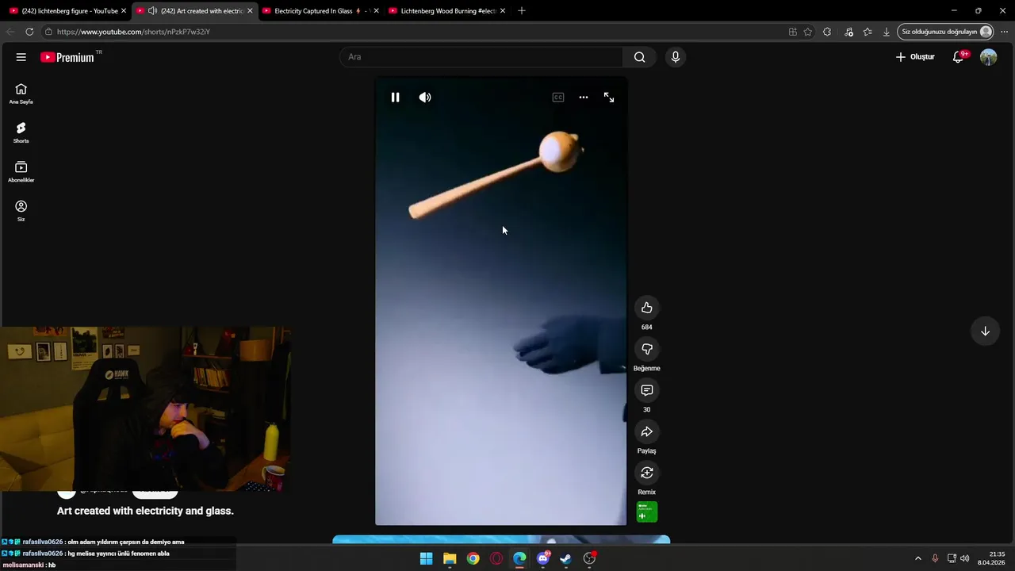Open Opera from the taskbar
Screen dimensions: 1015x571
[x=496, y=558]
